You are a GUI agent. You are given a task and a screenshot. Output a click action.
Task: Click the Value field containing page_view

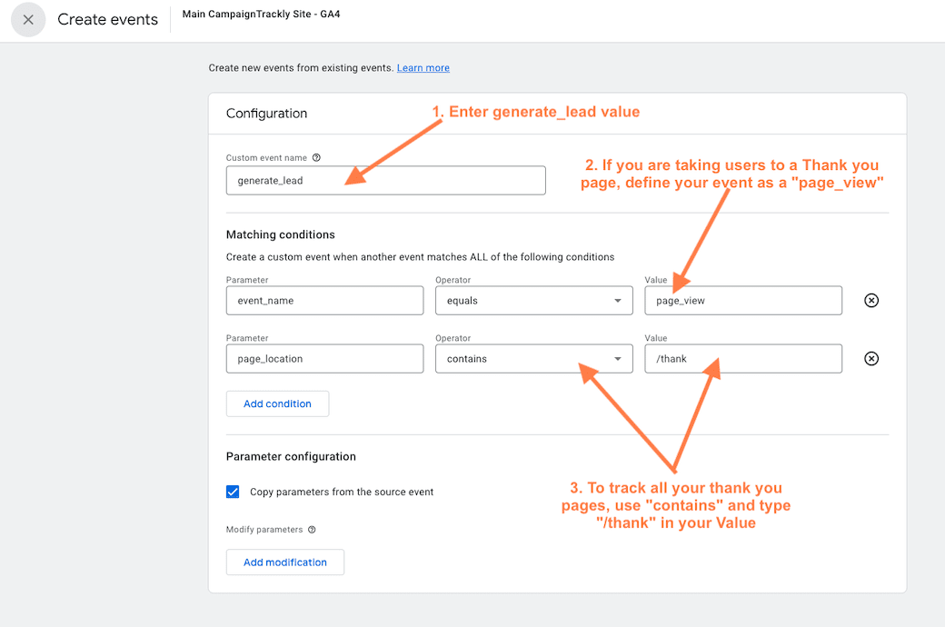(x=742, y=300)
